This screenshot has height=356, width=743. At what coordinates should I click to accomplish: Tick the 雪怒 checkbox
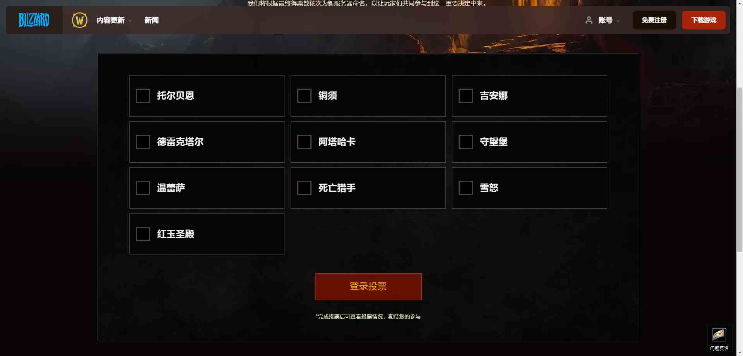click(x=466, y=188)
